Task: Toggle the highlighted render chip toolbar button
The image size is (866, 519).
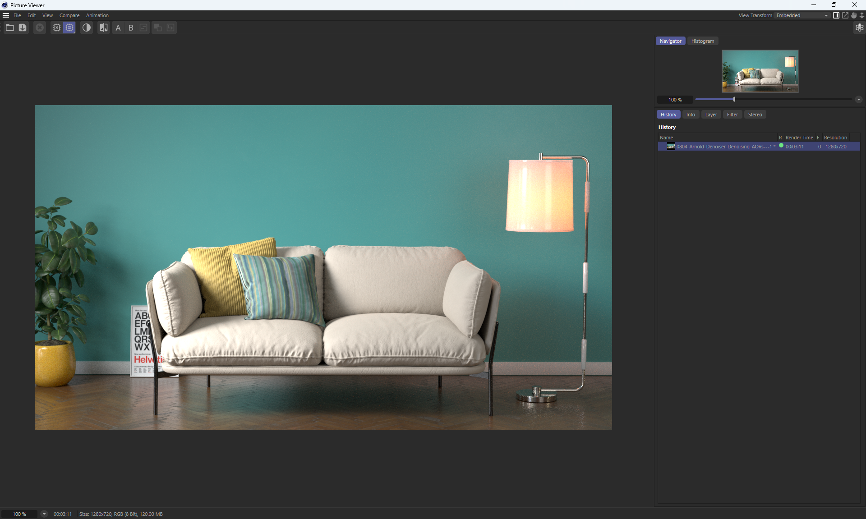Action: point(69,28)
